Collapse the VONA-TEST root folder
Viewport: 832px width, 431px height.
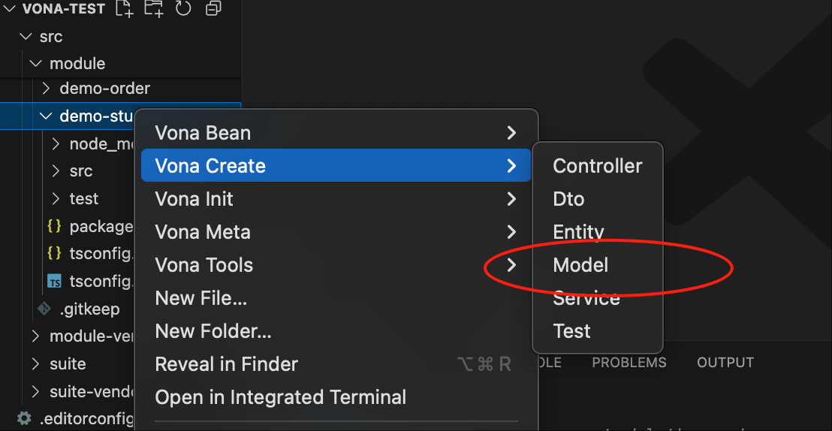tap(10, 9)
